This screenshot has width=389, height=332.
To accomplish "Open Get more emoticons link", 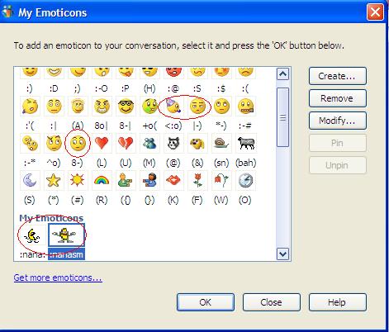I will 58,277.
